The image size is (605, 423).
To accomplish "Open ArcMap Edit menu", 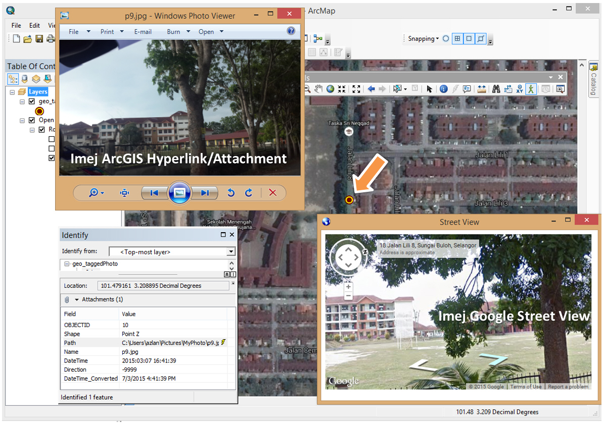I will pos(34,25).
